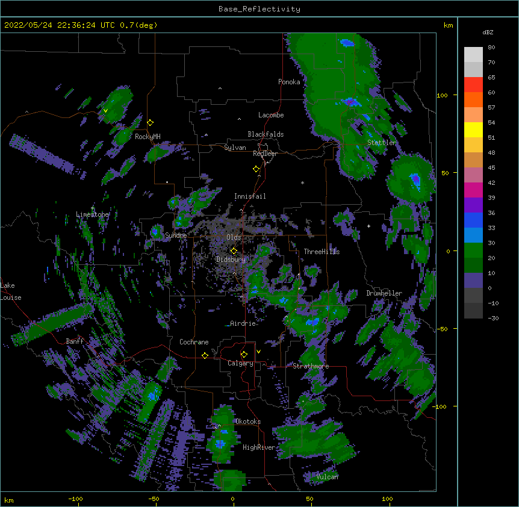Click the yellow diamond marker between Olds and Didsbury
The width and height of the screenshot is (519, 507).
[x=234, y=250]
